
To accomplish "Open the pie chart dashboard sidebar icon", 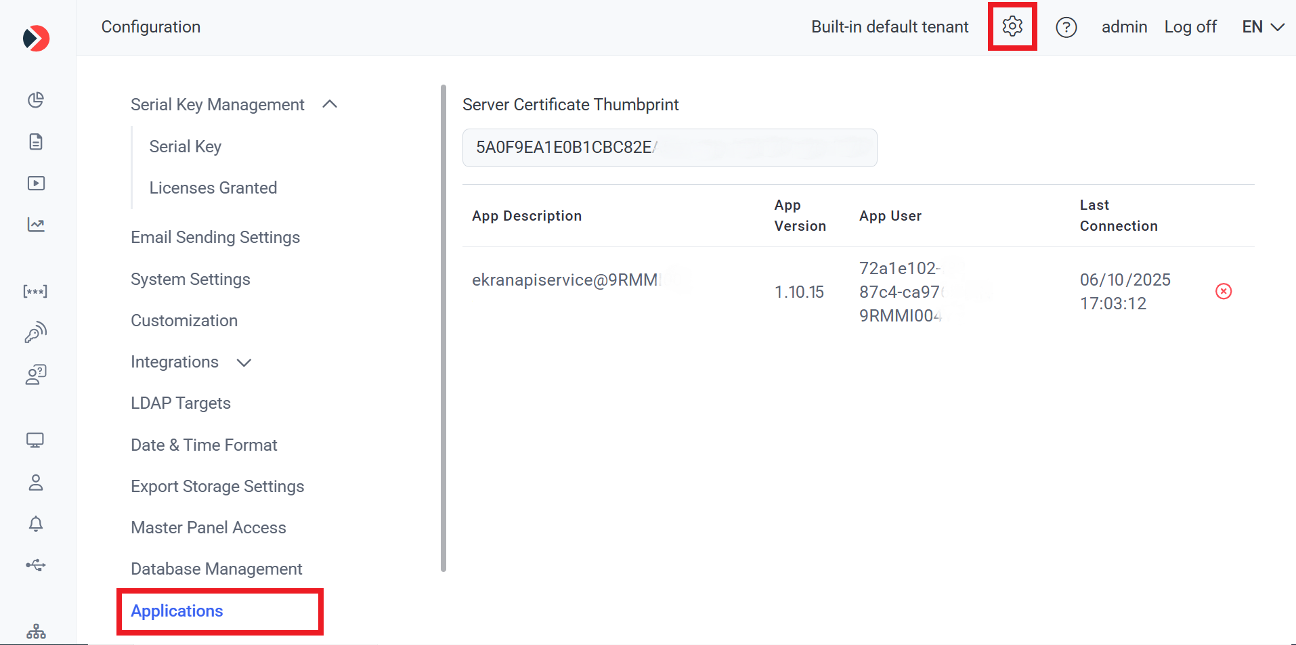I will click(x=36, y=100).
